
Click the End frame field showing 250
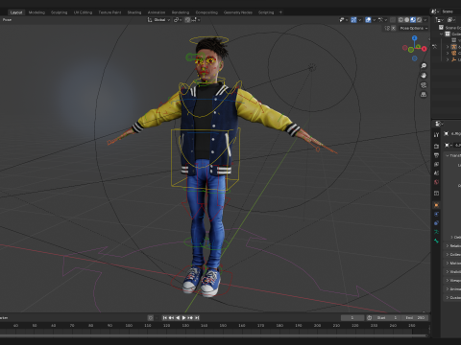416,318
